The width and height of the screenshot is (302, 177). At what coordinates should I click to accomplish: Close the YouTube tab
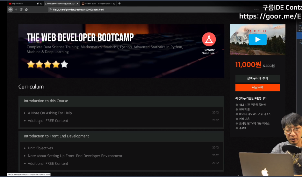coord(41,4)
